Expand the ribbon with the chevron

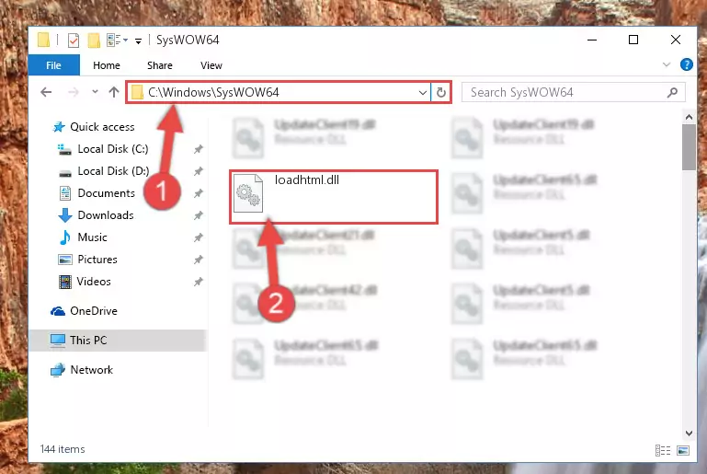coord(667,65)
